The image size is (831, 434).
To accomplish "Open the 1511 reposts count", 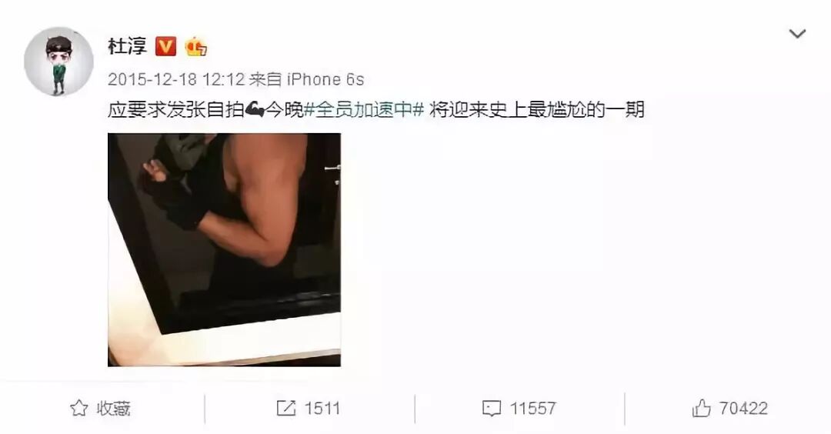I will coord(322,409).
